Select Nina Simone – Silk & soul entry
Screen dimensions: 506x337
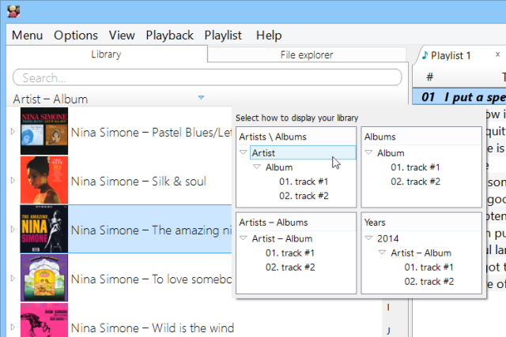tap(138, 182)
